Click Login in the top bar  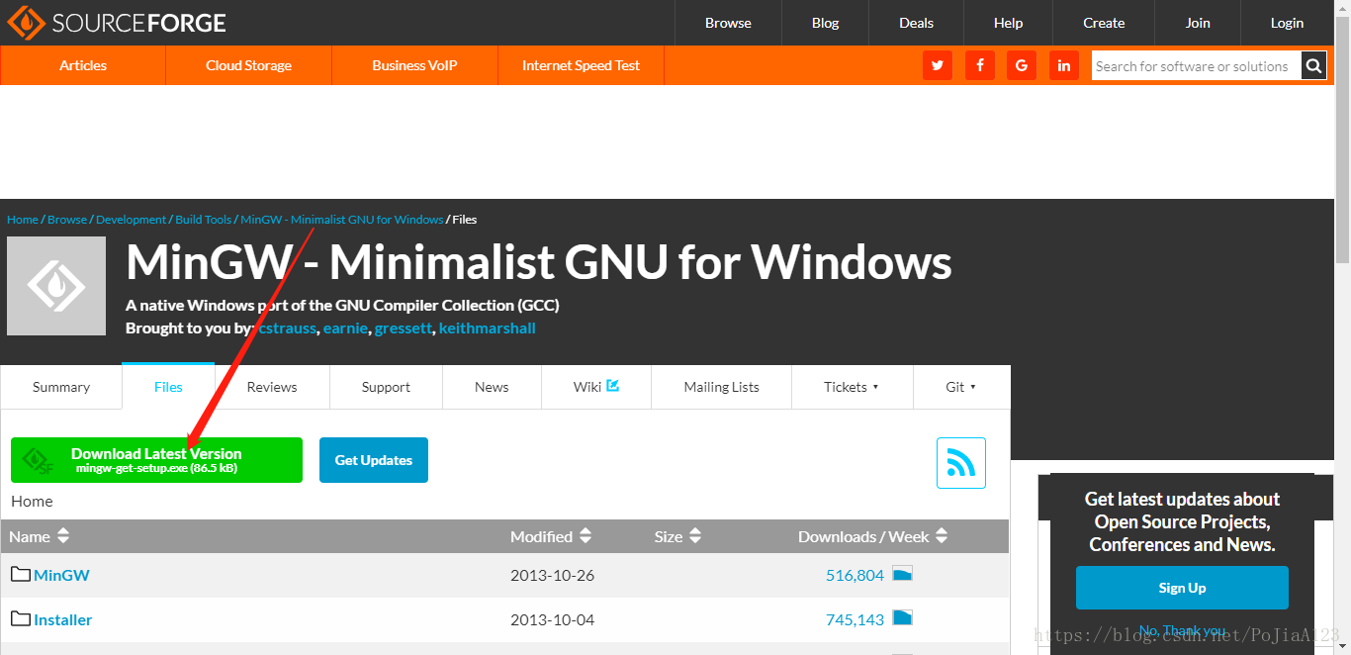pos(1287,23)
